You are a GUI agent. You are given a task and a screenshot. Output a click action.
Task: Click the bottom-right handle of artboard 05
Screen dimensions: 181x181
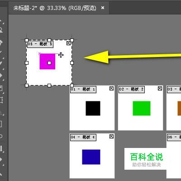tap(72, 86)
